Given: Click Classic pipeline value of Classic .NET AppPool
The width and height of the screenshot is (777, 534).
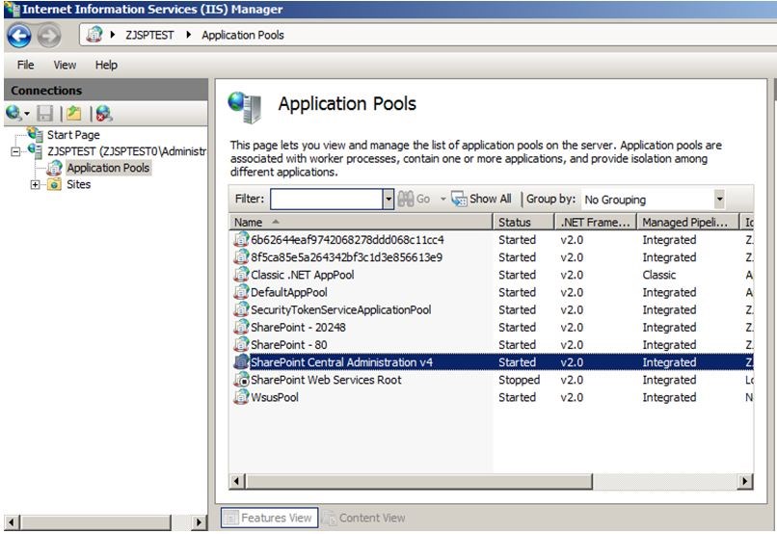Looking at the screenshot, I should tap(659, 275).
